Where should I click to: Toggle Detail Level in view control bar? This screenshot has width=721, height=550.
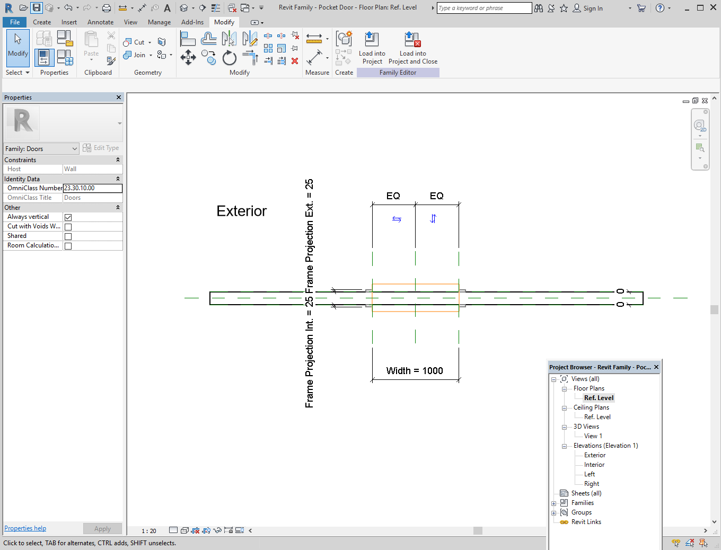click(x=173, y=530)
